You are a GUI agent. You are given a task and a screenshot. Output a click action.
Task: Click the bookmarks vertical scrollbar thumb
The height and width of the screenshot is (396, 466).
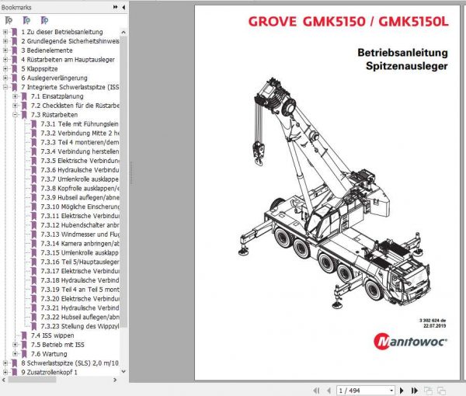click(123, 182)
